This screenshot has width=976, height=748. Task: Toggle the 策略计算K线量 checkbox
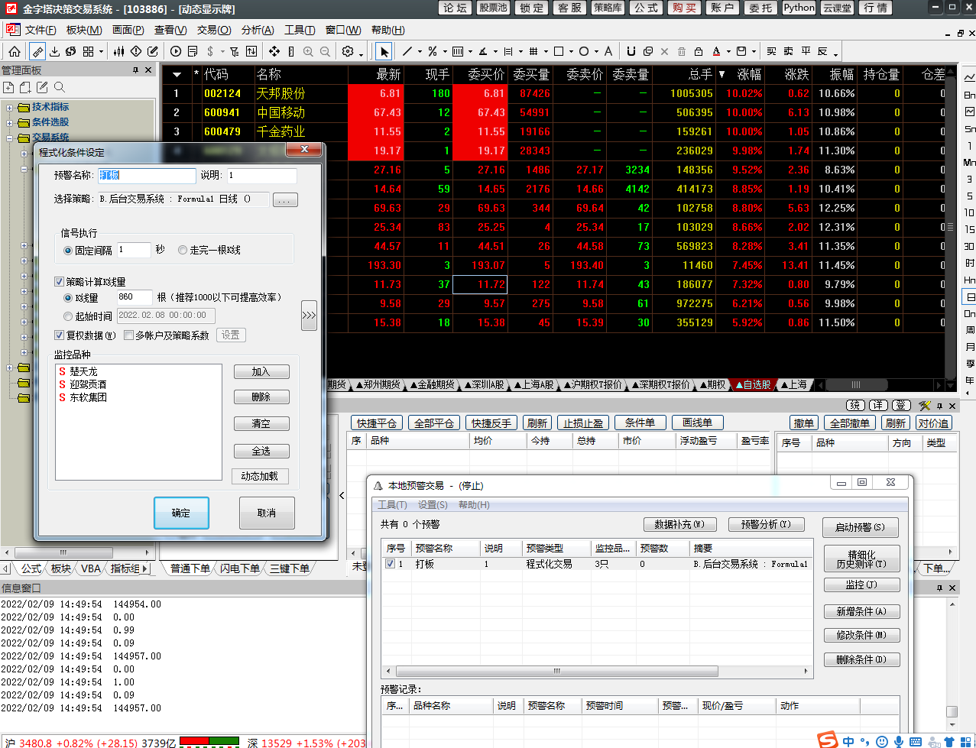click(60, 282)
